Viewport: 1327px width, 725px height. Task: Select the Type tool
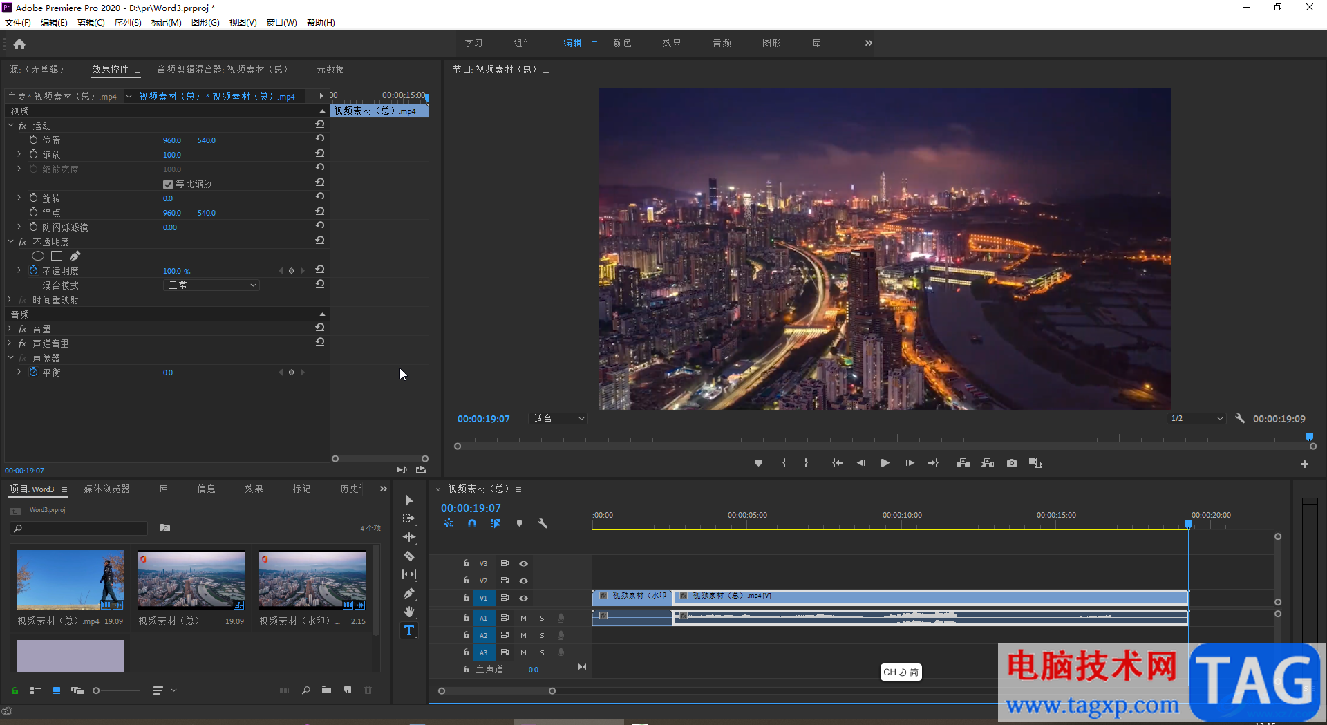409,630
